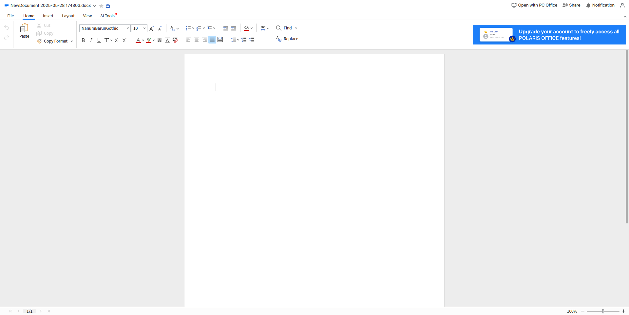
Task: Apply distributed alignment
Action: [220, 40]
